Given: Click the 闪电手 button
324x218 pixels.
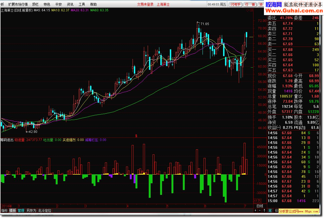Looking at the screenshot, I should coord(236,4).
